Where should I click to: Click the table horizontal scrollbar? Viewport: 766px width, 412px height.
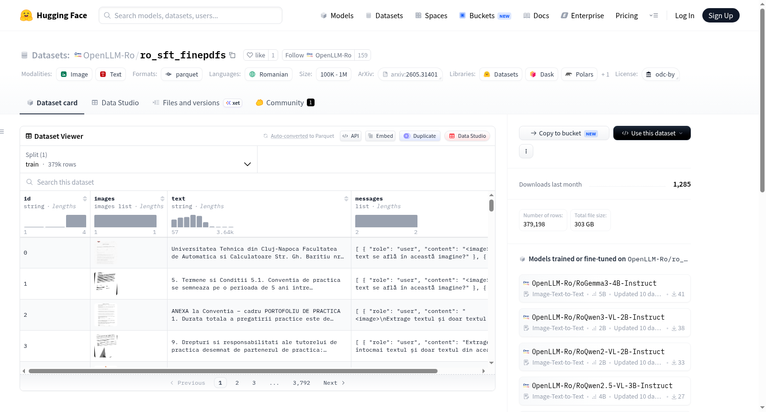(233, 371)
